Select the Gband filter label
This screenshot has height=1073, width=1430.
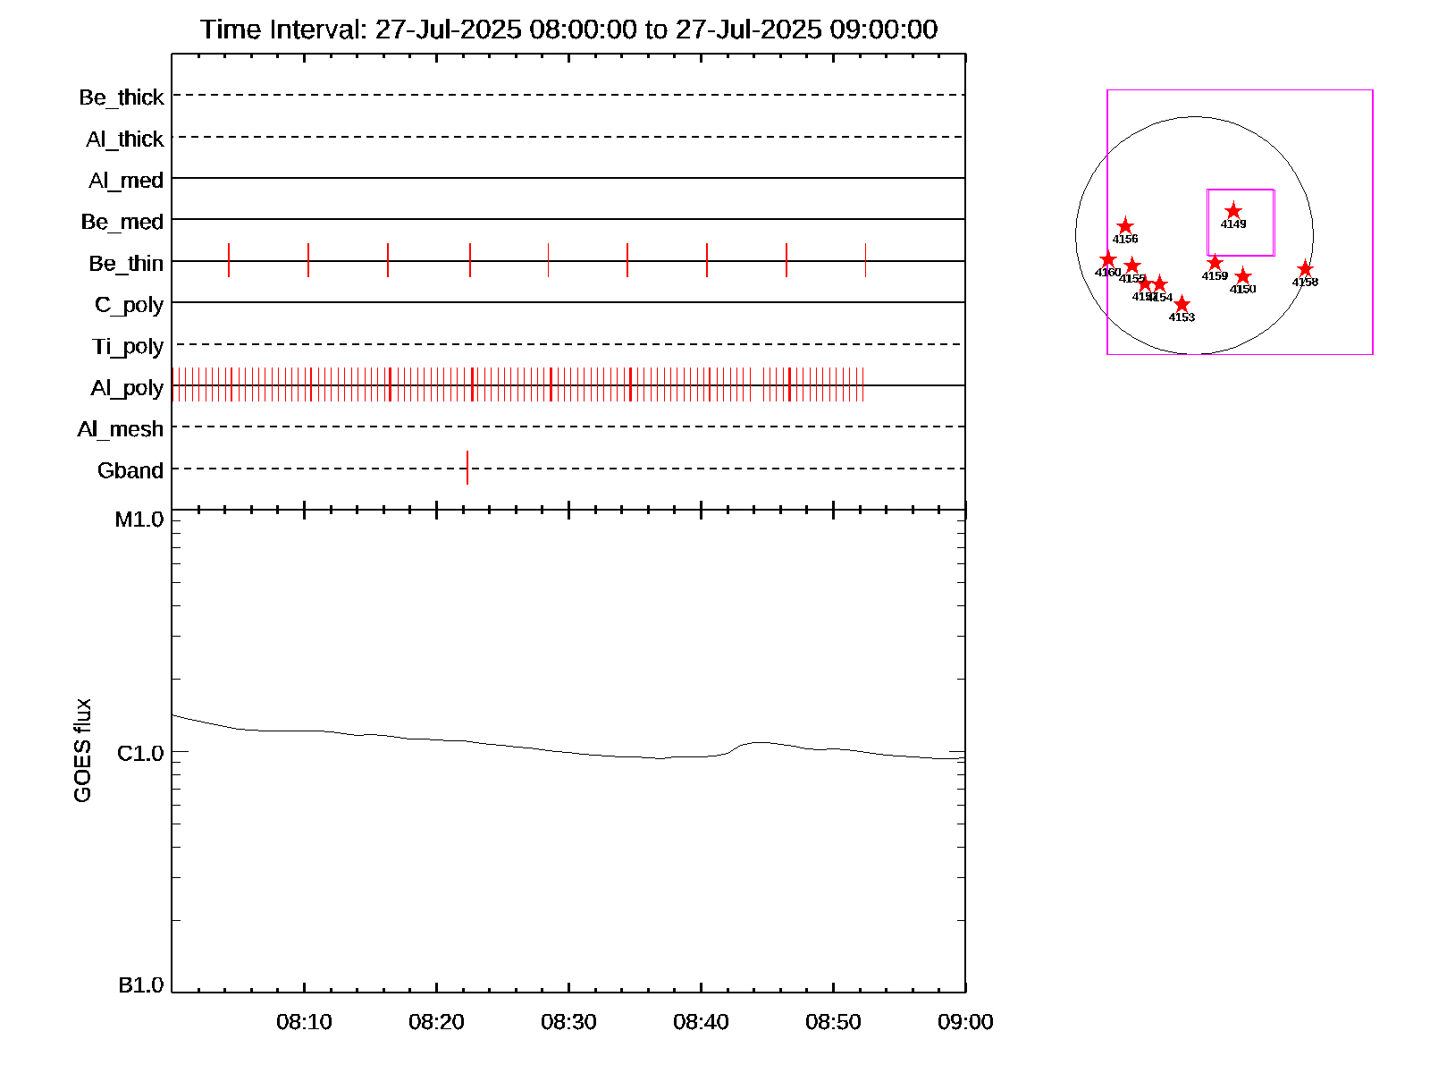(x=130, y=470)
